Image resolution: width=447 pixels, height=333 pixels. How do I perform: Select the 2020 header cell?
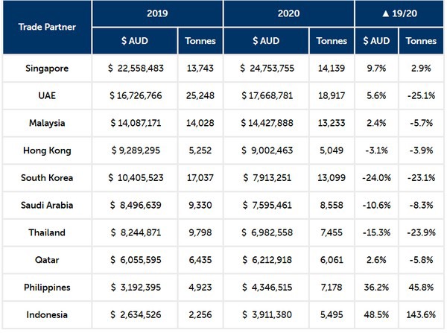tap(288, 14)
